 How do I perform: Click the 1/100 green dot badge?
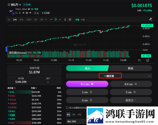(46, 13)
